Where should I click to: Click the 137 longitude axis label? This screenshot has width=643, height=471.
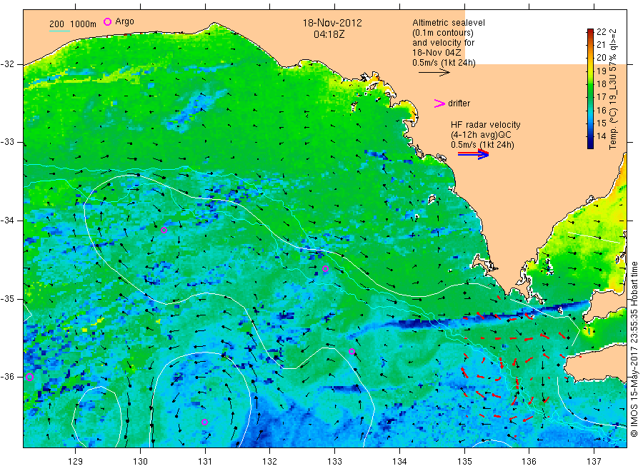click(x=594, y=462)
